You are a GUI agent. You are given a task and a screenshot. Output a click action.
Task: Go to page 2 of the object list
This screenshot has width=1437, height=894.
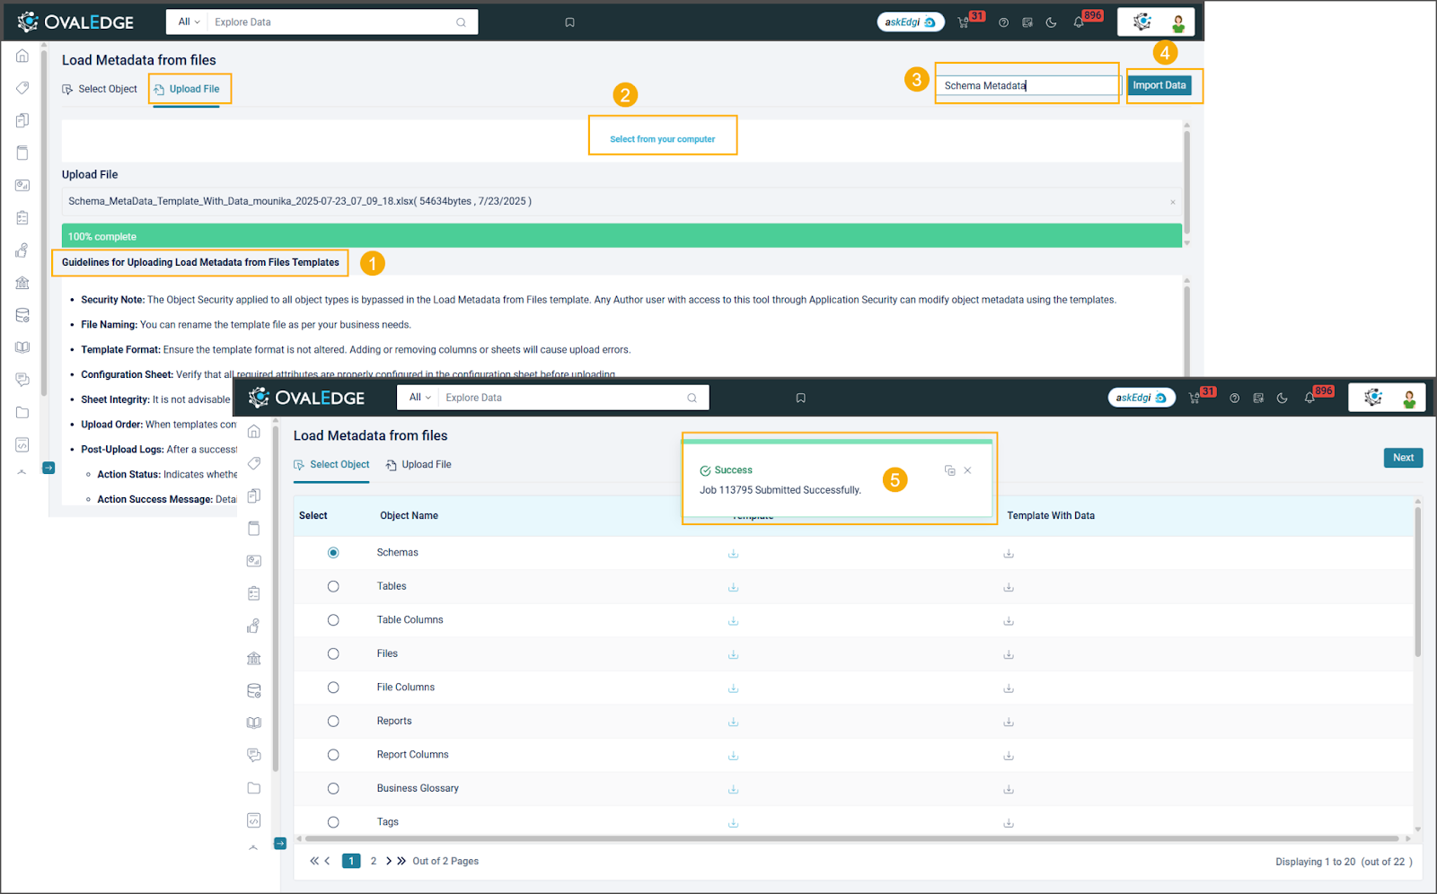pos(374,861)
